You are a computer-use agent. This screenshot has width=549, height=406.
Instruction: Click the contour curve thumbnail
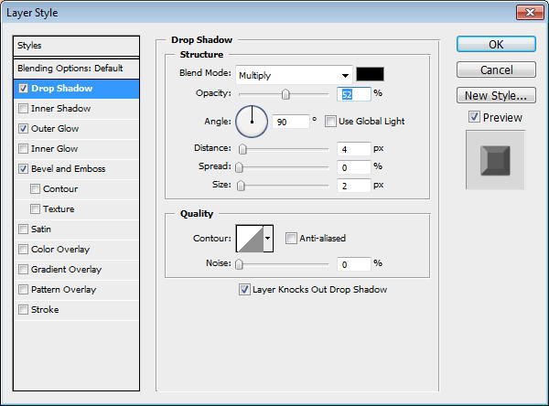pyautogui.click(x=250, y=239)
